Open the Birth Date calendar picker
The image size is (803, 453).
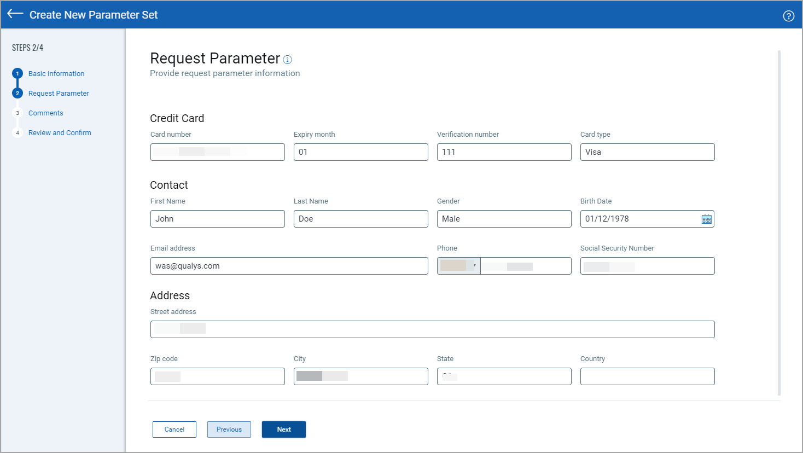(706, 219)
